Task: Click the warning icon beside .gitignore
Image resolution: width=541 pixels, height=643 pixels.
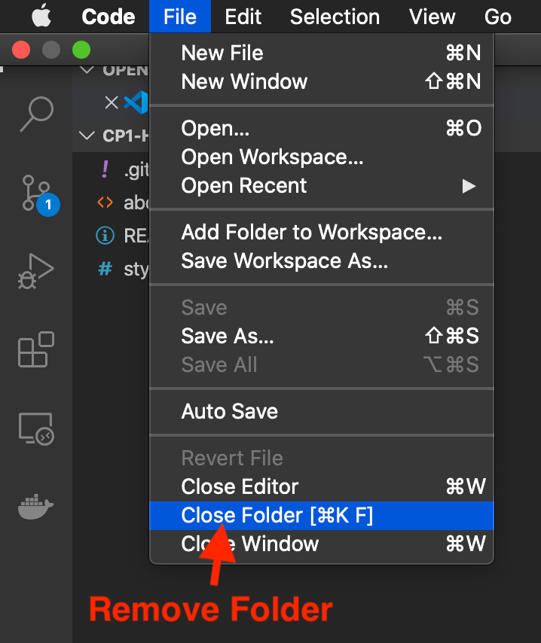Action: [x=104, y=169]
